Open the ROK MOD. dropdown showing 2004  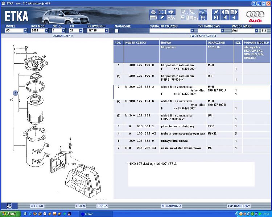(46, 30)
